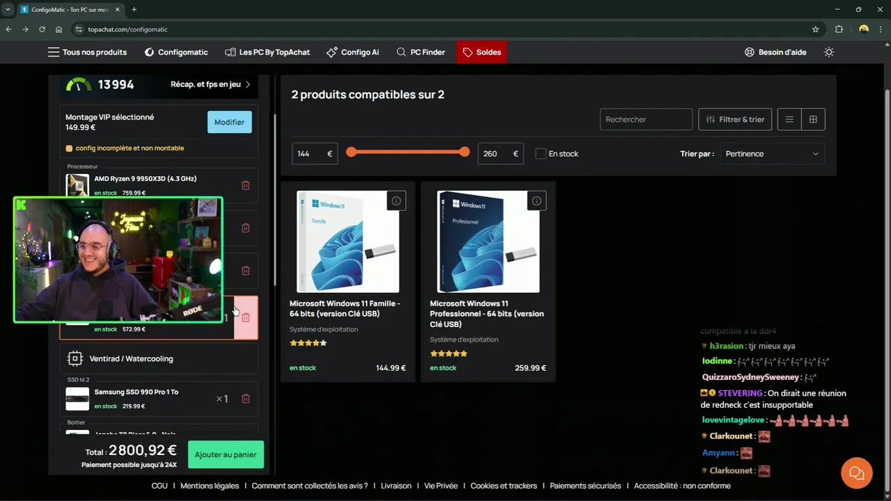This screenshot has width=891, height=501.
Task: Click the star rating of Windows 11 Famille
Action: (x=308, y=343)
